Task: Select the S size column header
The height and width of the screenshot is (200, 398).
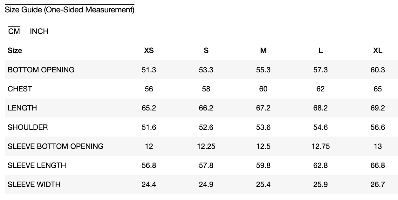Action: (206, 50)
